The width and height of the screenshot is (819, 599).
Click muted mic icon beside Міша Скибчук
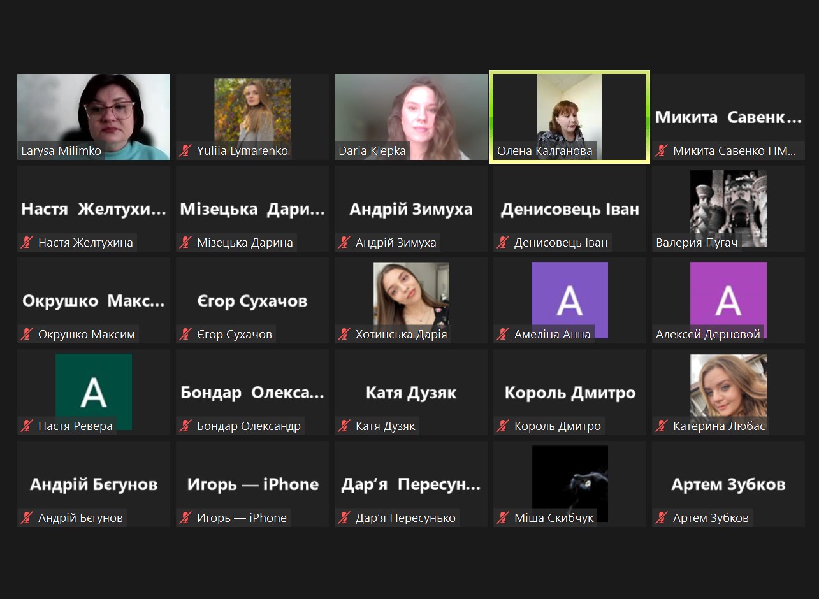point(503,517)
